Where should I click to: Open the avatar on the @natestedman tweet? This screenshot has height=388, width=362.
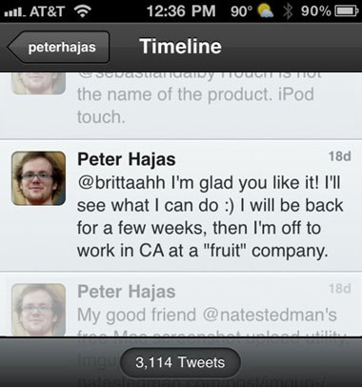coord(38,310)
